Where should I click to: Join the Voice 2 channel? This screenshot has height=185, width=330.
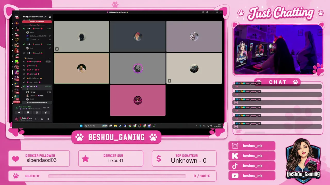coord(37,44)
